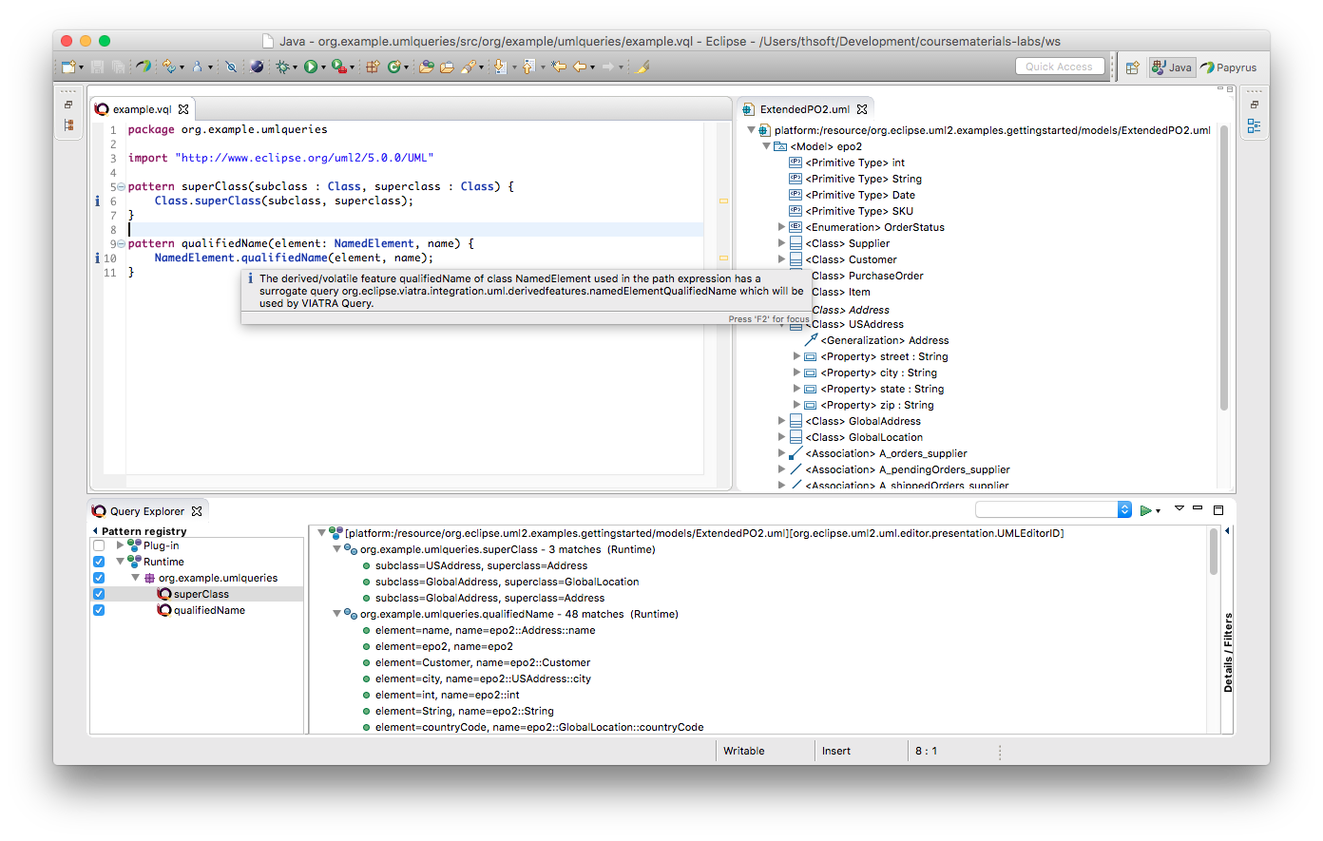1323x841 pixels.
Task: Restore the left minimized view stack icon
Action: (x=68, y=105)
